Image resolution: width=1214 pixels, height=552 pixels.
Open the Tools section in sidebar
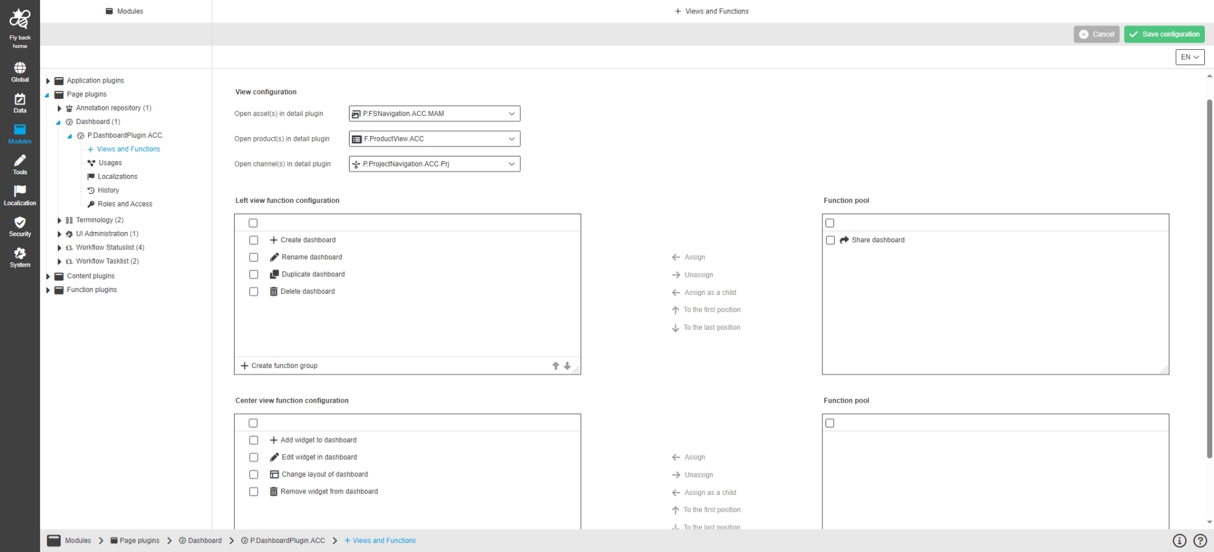[x=20, y=165]
